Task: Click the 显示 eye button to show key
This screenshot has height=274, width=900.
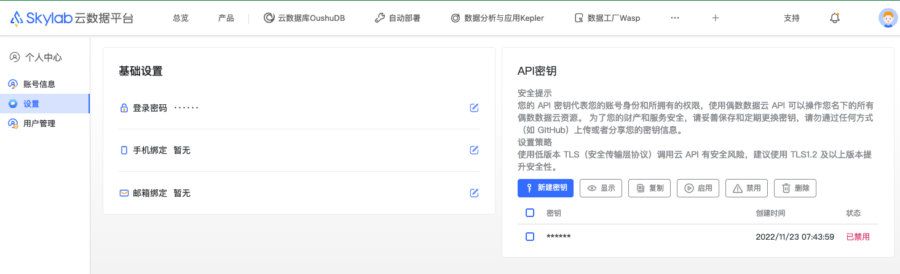Action: coord(601,188)
